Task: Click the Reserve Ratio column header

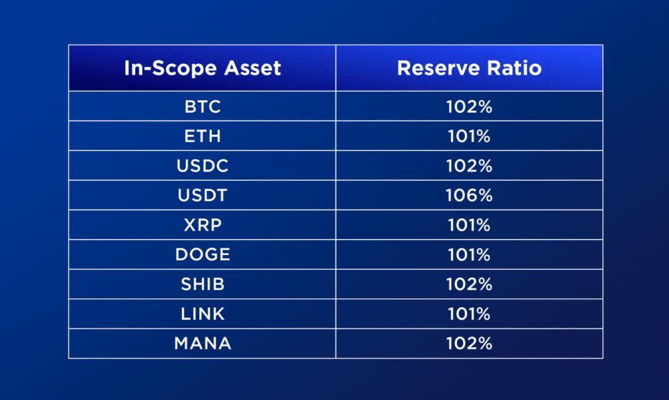Action: coord(470,67)
